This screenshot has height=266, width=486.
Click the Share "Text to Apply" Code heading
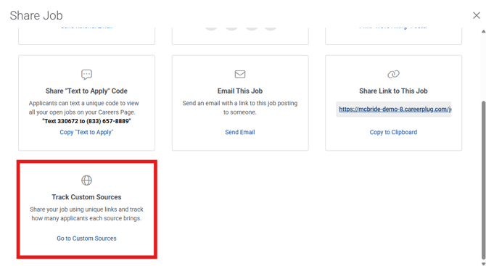point(86,91)
